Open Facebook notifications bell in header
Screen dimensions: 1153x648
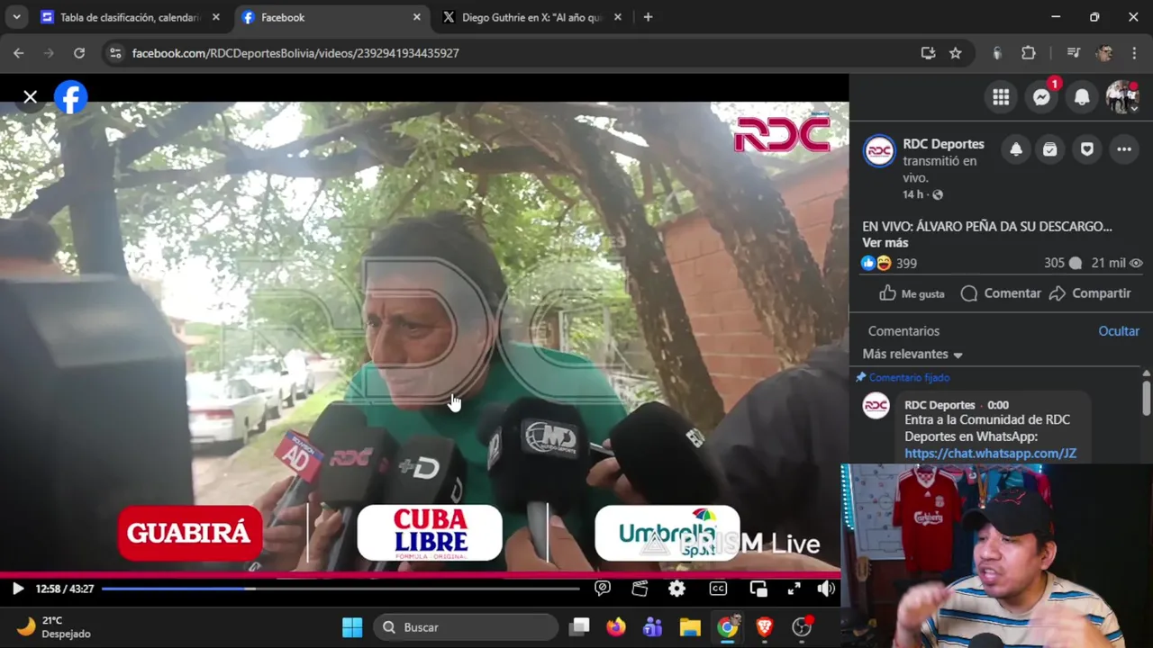(x=1082, y=97)
